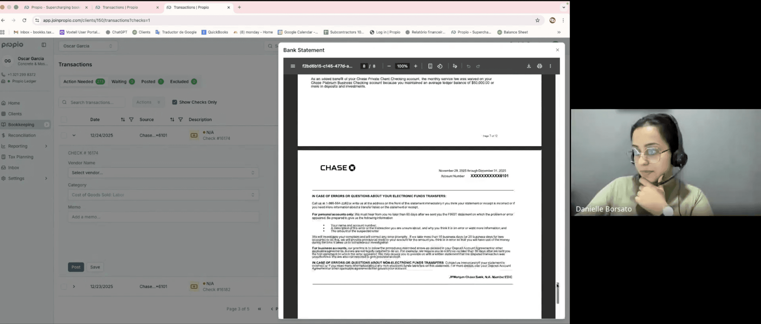The height and width of the screenshot is (324, 761).
Task: Zoom out the PDF with minus icon
Action: point(389,66)
